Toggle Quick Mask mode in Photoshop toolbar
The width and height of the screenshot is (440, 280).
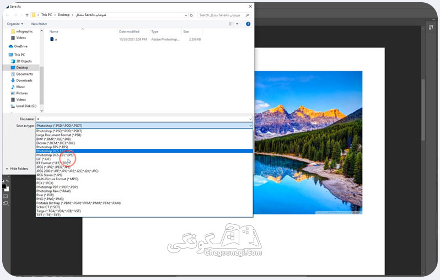(6, 196)
